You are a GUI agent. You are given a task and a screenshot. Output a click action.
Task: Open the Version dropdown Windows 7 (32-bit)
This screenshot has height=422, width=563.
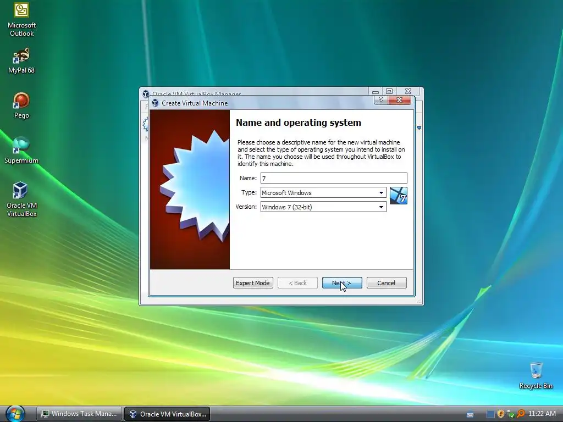point(323,207)
